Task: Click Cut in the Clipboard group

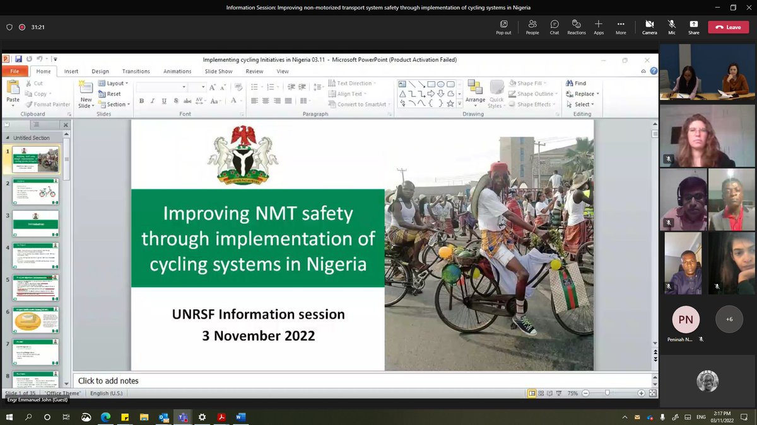Action: pyautogui.click(x=34, y=83)
